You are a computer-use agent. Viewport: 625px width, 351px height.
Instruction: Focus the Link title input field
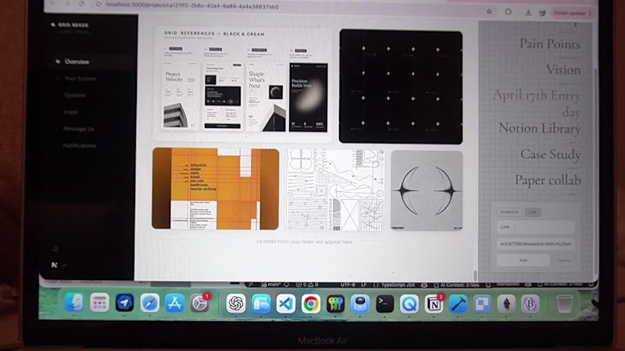coord(535,227)
